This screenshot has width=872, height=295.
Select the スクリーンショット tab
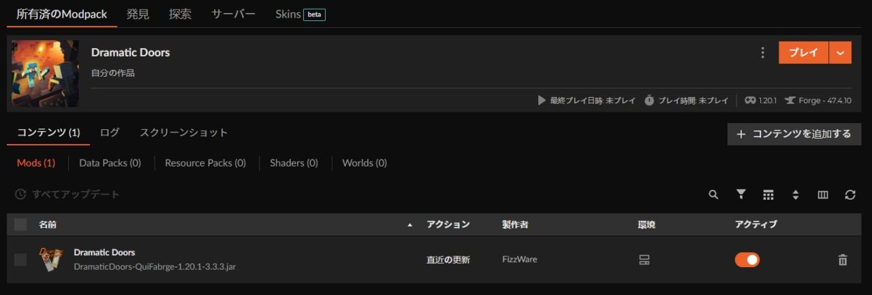pos(184,133)
